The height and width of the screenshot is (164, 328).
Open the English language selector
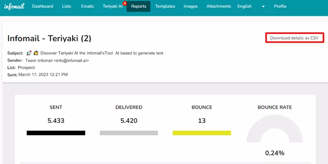[244, 6]
